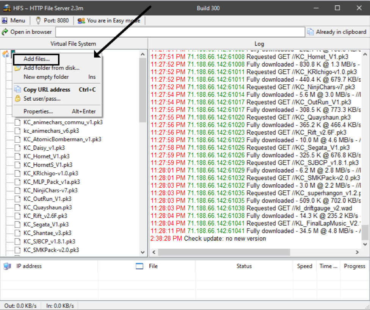Click log horizontal scroll left arrow

point(154,252)
